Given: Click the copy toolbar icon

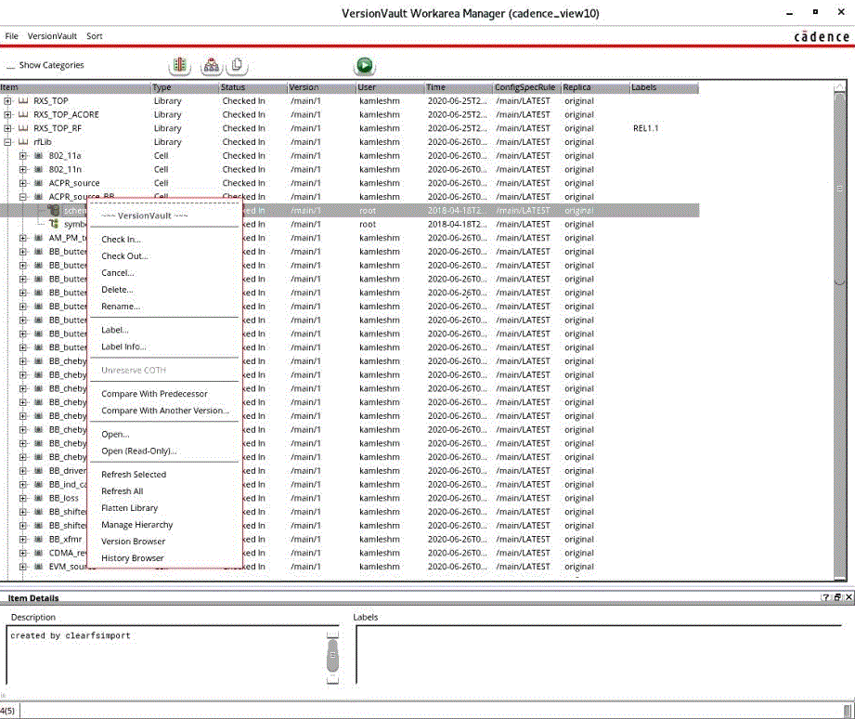Looking at the screenshot, I should pyautogui.click(x=238, y=65).
